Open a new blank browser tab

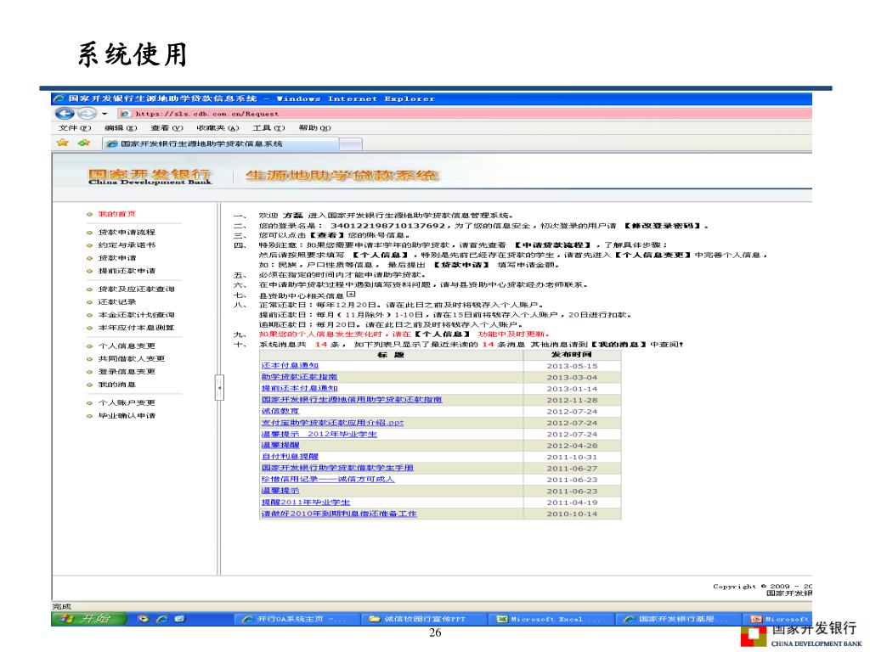[x=351, y=144]
